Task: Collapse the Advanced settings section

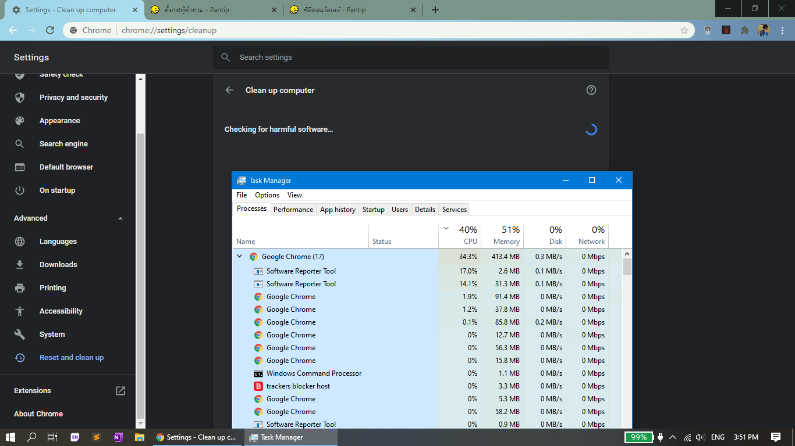Action: (x=120, y=218)
